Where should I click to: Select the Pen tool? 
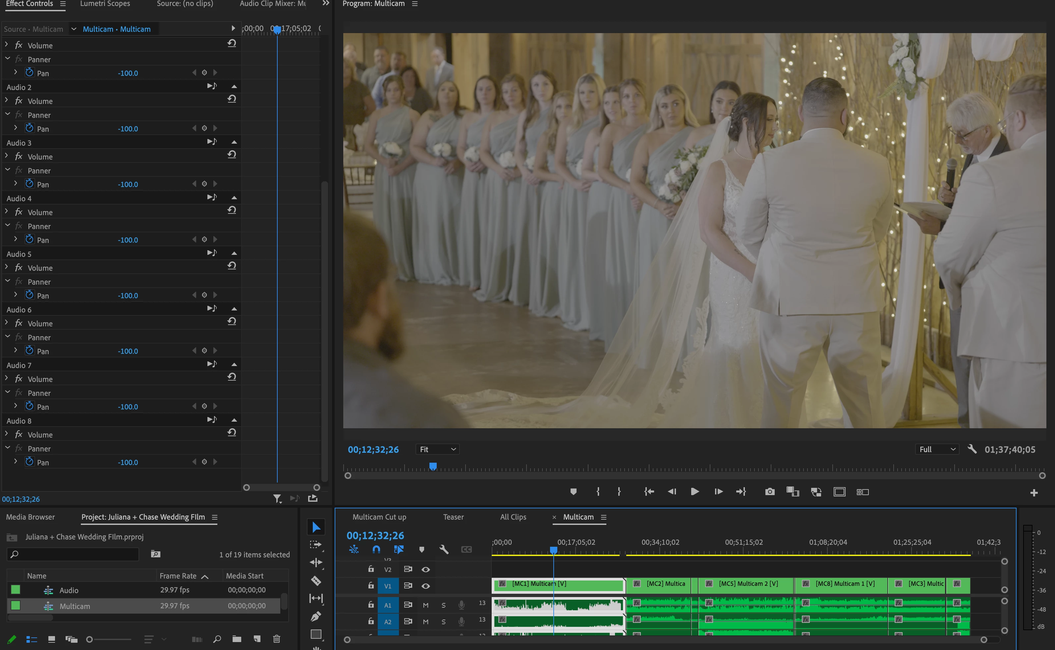[x=316, y=617]
